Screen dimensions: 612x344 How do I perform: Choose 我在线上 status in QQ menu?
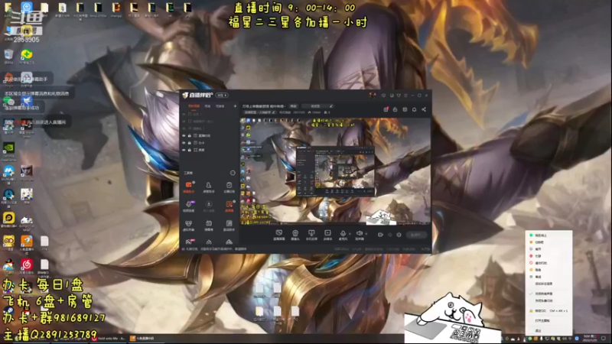point(541,235)
